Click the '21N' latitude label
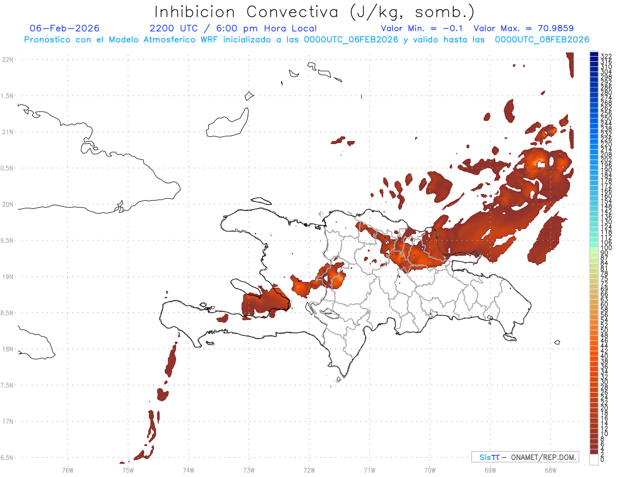 coord(8,132)
